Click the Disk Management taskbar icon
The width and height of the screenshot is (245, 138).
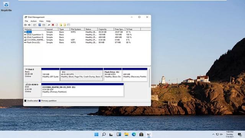point(149,135)
